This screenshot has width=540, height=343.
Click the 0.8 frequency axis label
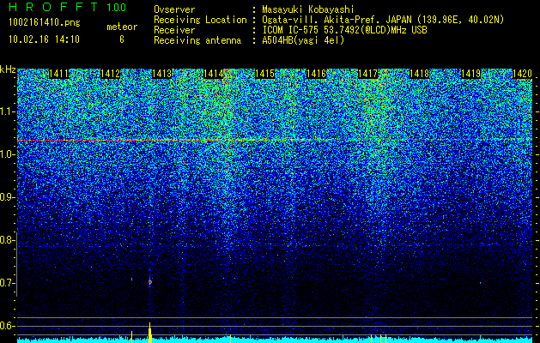pos(7,240)
